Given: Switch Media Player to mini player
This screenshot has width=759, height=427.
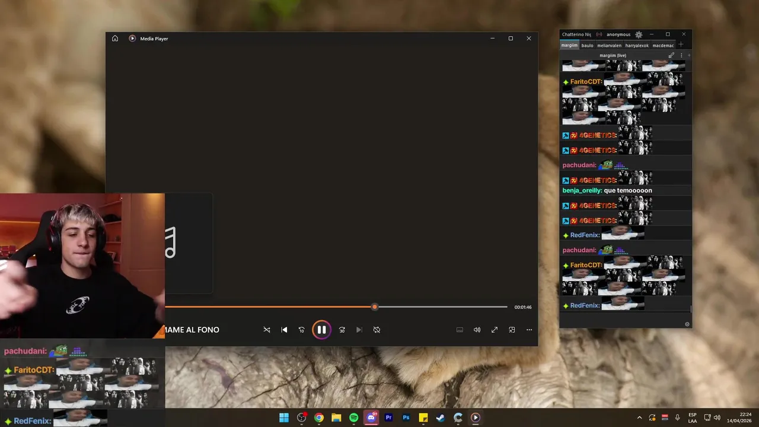Looking at the screenshot, I should pyautogui.click(x=512, y=330).
